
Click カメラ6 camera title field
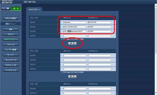[99, 60]
